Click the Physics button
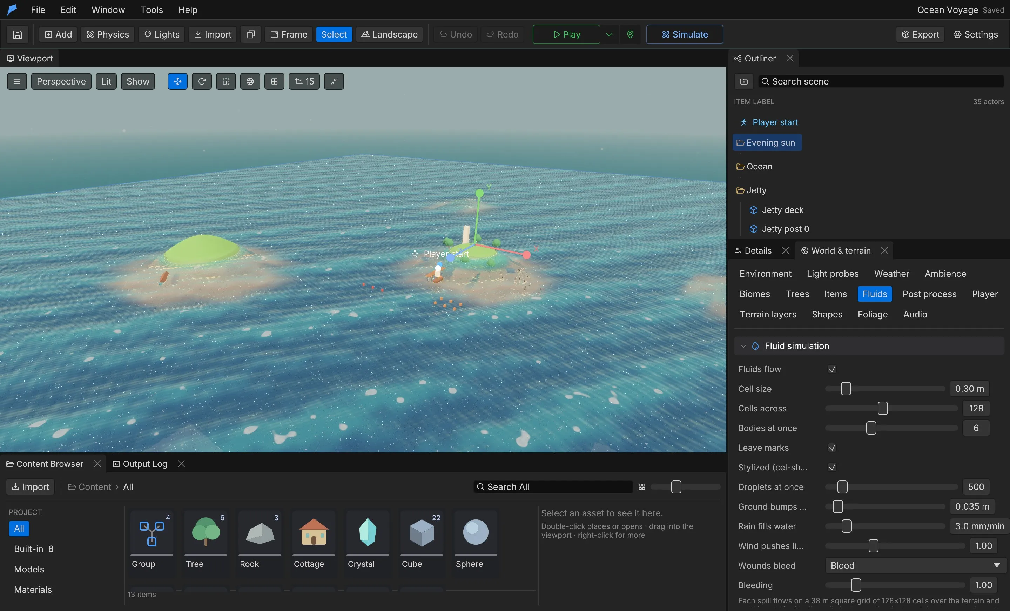The image size is (1010, 611). click(107, 34)
